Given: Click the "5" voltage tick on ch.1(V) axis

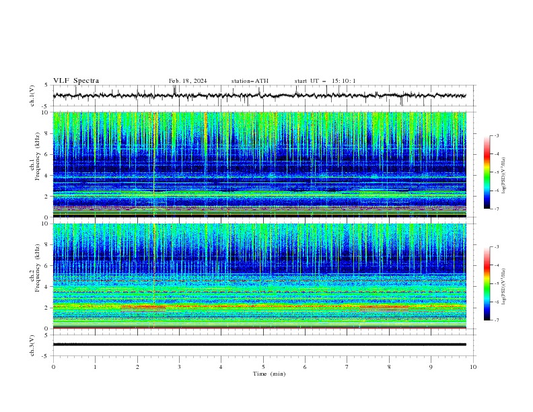Looking at the screenshot, I should coord(46,85).
